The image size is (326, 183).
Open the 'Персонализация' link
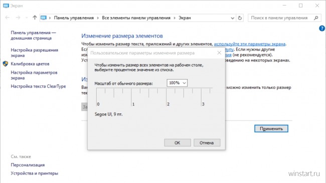[x=28, y=165]
